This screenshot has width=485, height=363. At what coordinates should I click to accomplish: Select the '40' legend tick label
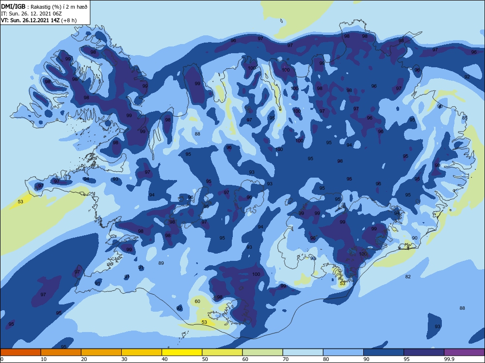(164, 359)
